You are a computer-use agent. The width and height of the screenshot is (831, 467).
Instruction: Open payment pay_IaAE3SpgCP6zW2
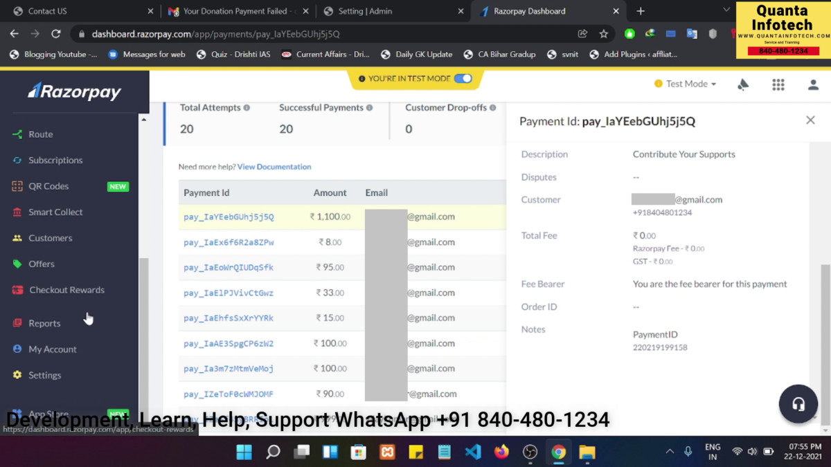click(x=229, y=343)
